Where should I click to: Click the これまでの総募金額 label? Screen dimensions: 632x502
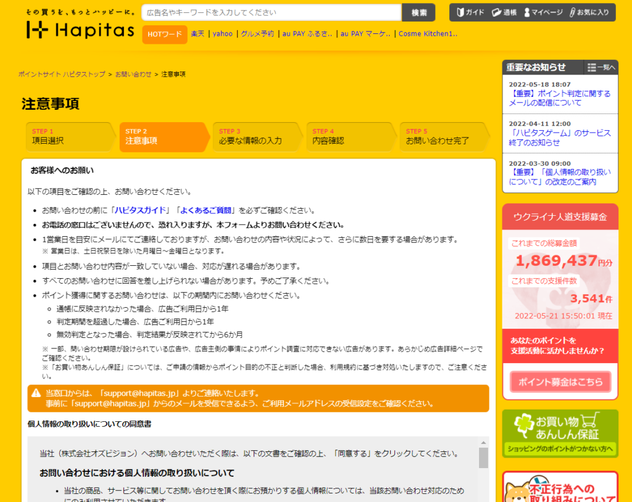pyautogui.click(x=544, y=244)
